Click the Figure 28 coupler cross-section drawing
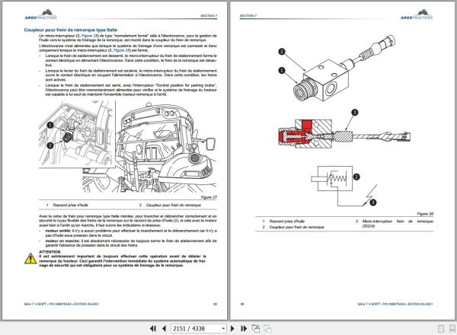Image resolution: width=457 pixels, height=335 pixels. point(344,133)
